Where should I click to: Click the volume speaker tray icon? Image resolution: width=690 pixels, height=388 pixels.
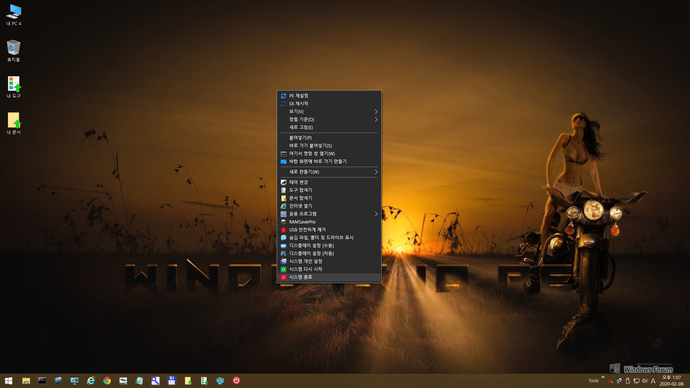pyautogui.click(x=645, y=381)
